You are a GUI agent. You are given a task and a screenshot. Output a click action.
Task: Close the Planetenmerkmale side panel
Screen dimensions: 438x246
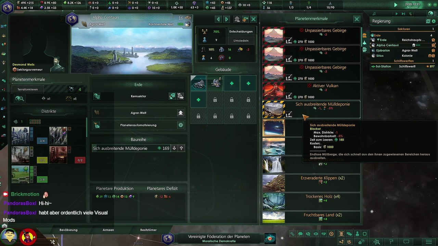point(357,19)
